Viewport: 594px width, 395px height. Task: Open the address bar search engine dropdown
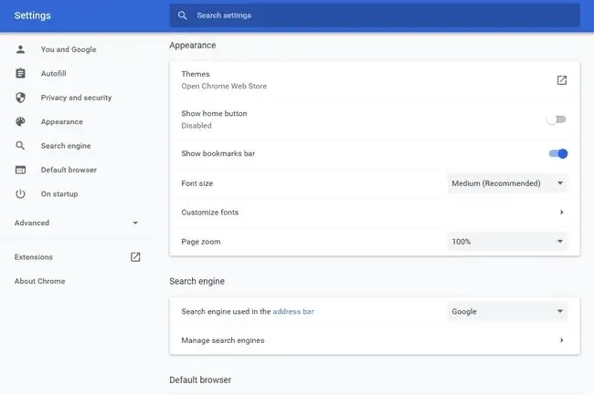pos(507,311)
